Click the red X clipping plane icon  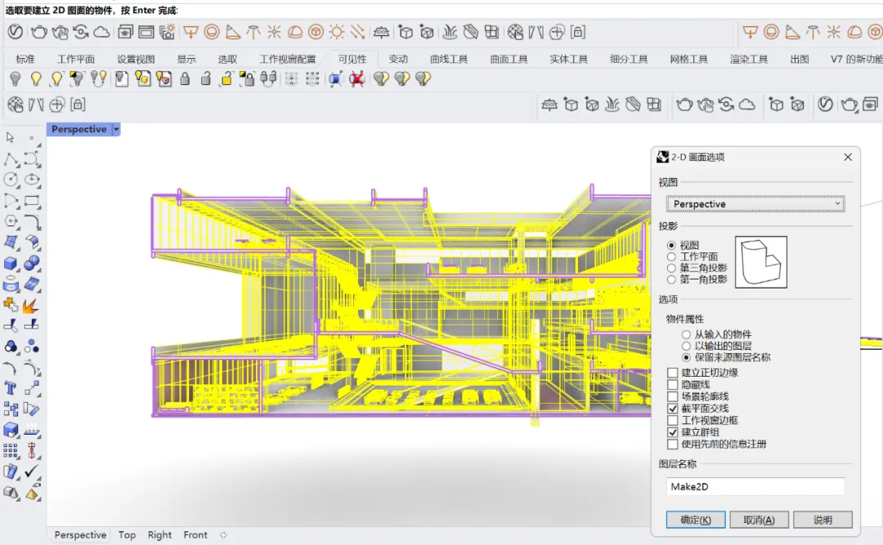(x=356, y=78)
